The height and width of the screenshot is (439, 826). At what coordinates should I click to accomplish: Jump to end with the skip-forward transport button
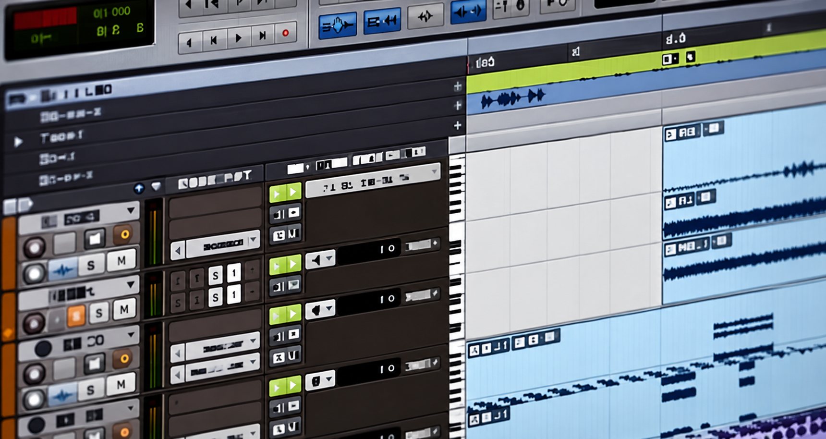click(262, 36)
